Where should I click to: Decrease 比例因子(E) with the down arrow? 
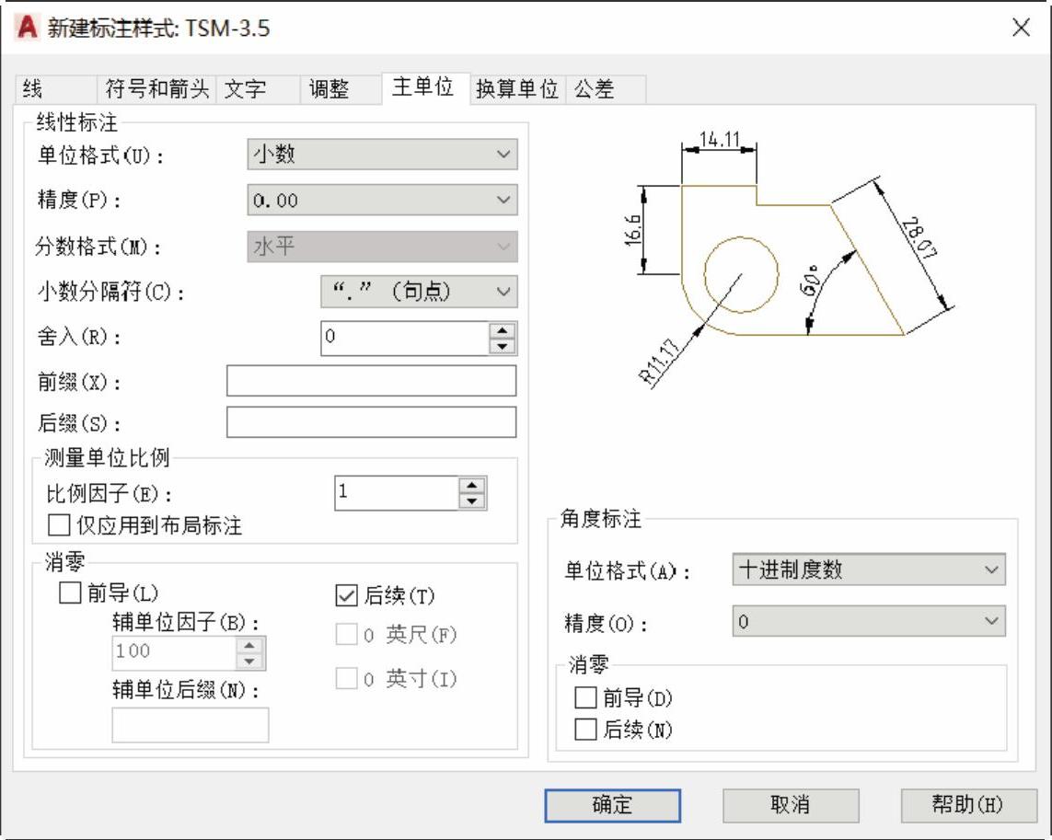(472, 501)
